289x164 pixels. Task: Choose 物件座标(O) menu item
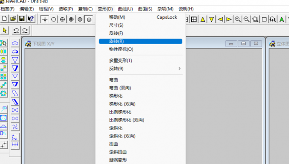pos(141,49)
